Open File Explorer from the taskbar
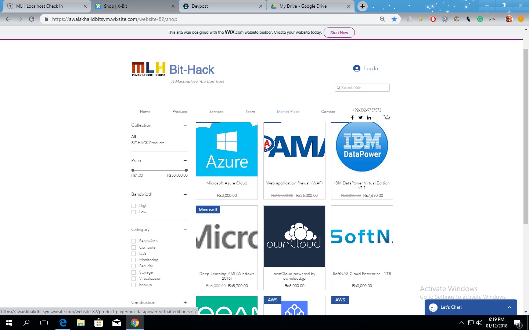Screen dimensions: 529x330 pyautogui.click(x=80, y=323)
